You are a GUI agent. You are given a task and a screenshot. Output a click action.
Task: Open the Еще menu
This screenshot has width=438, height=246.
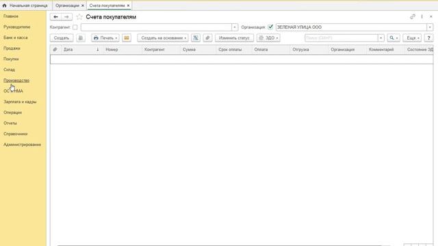pos(412,38)
